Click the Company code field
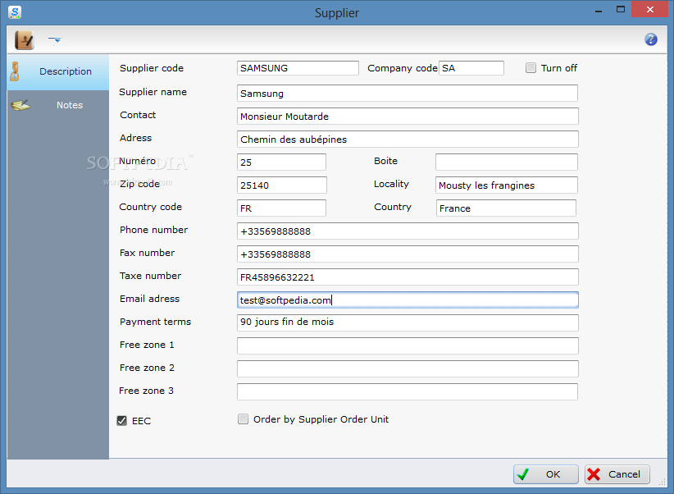674x494 pixels. tap(471, 68)
